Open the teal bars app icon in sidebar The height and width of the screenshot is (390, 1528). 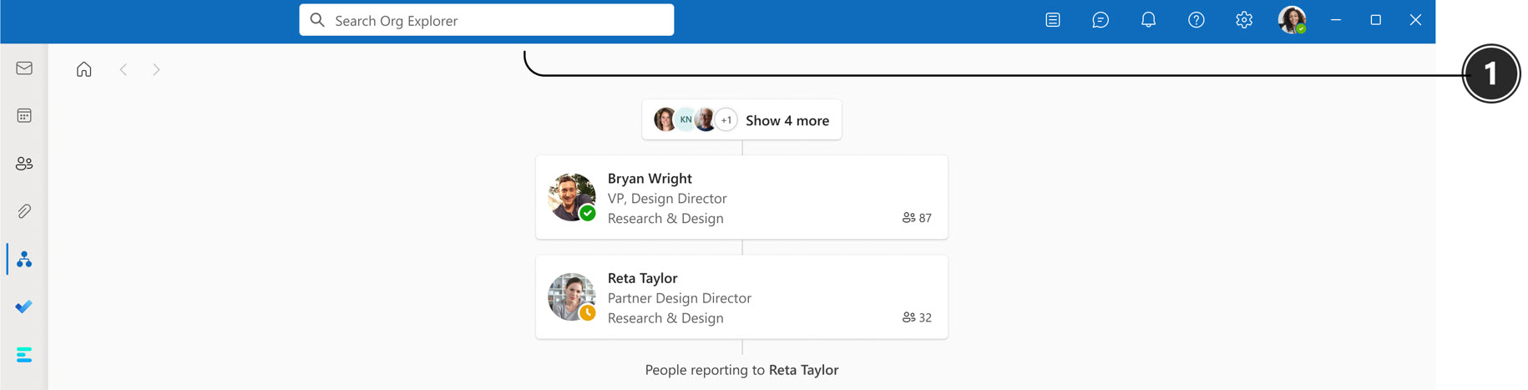(x=24, y=355)
